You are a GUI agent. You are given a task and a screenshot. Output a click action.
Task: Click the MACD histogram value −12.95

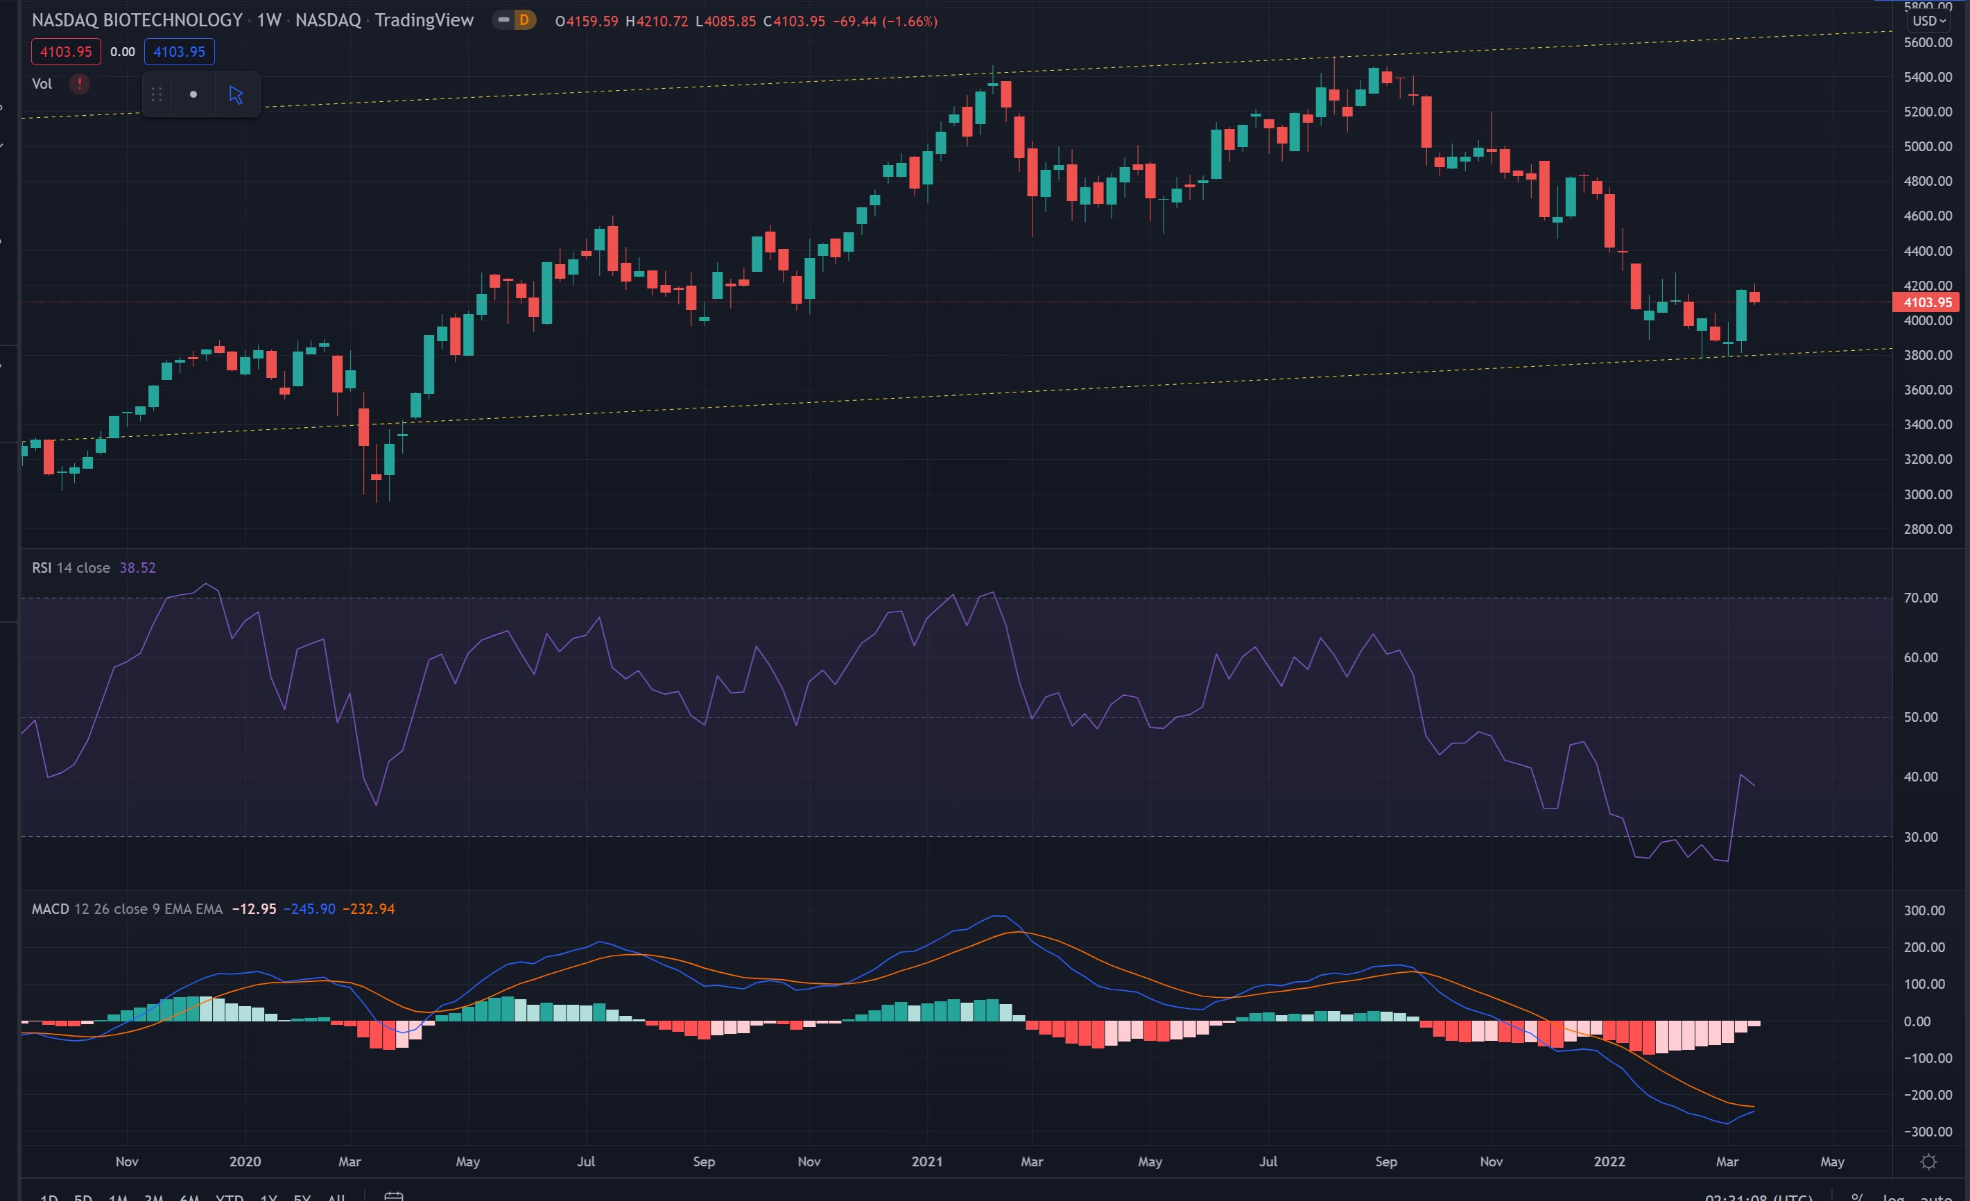coord(254,909)
